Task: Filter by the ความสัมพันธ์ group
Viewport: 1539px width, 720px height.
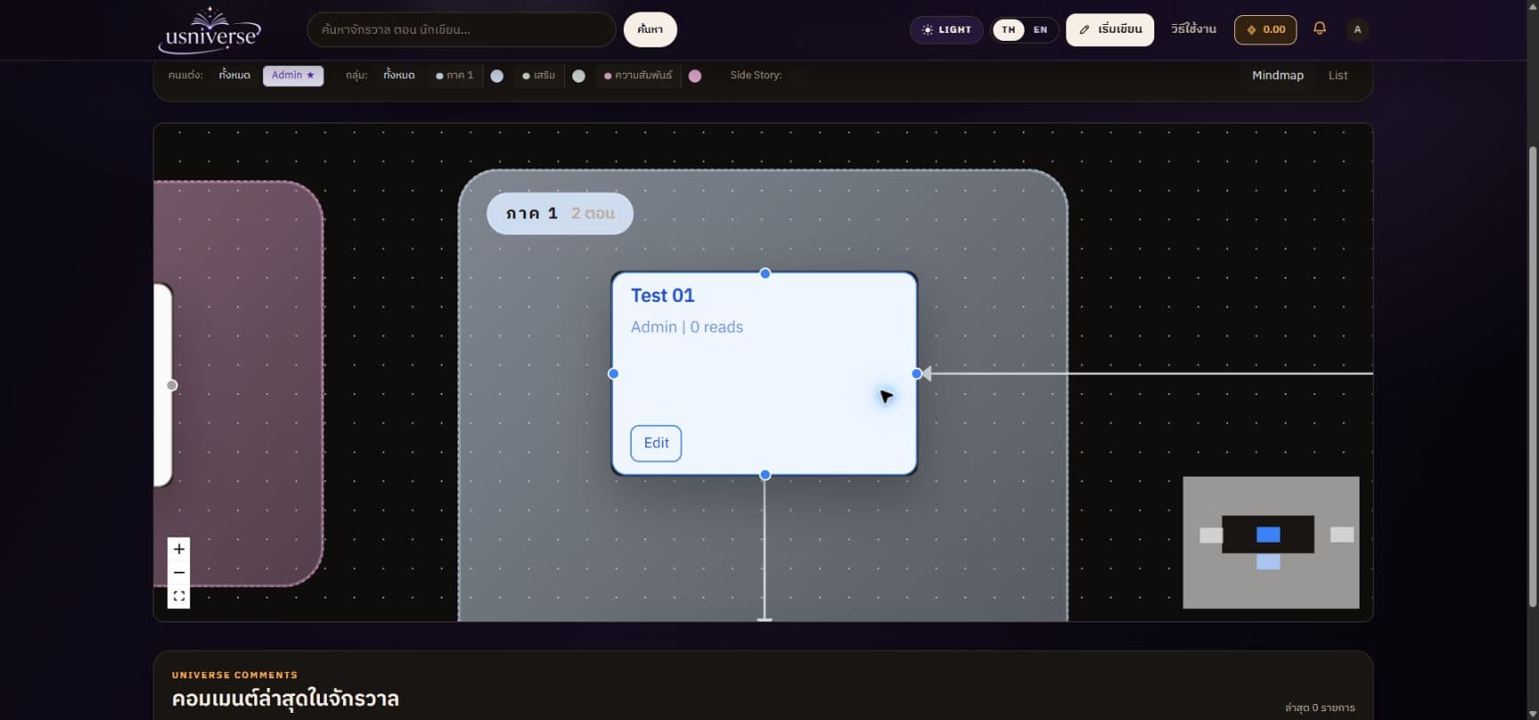Action: click(x=638, y=75)
